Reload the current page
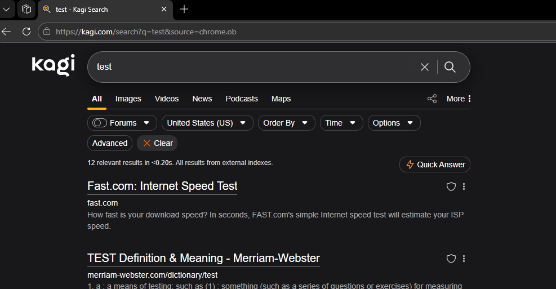Screen dimensions: 556x289 (26, 32)
